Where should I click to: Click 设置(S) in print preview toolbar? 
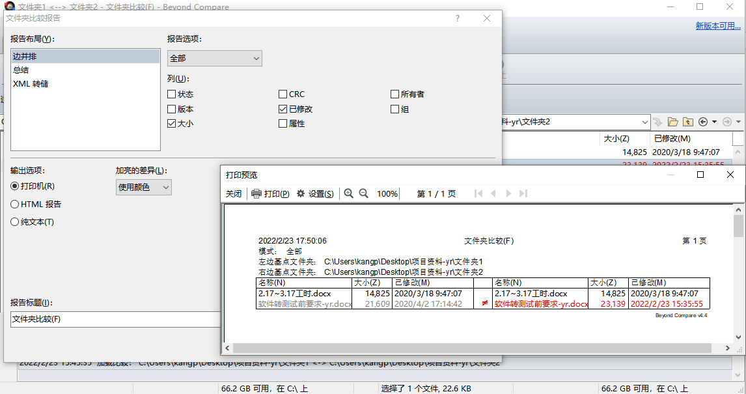pos(321,193)
